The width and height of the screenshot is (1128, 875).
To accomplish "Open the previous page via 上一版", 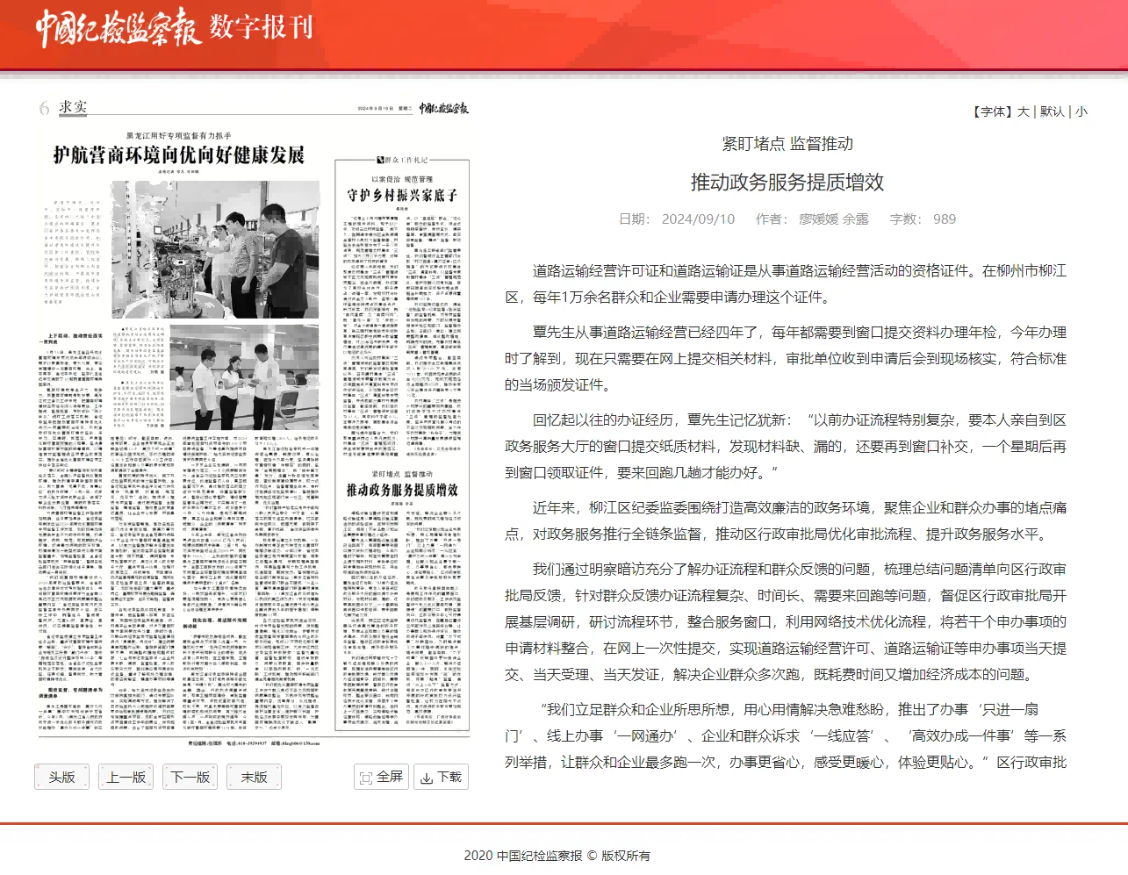I will click(x=126, y=777).
